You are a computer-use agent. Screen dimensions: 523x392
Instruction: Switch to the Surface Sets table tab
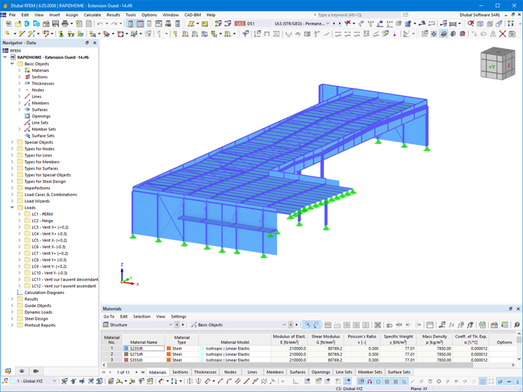click(x=399, y=372)
